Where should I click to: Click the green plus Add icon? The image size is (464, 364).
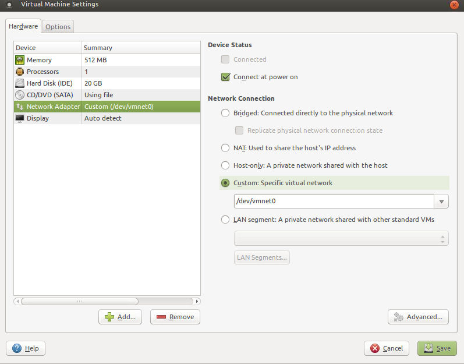click(x=109, y=317)
